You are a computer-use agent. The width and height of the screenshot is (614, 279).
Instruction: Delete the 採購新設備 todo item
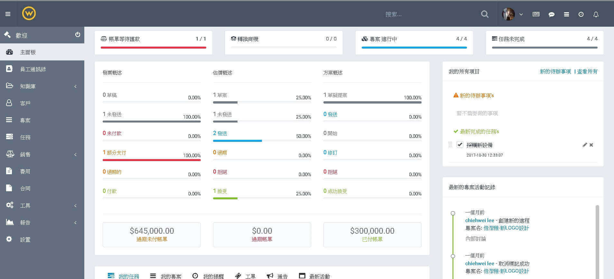point(591,145)
